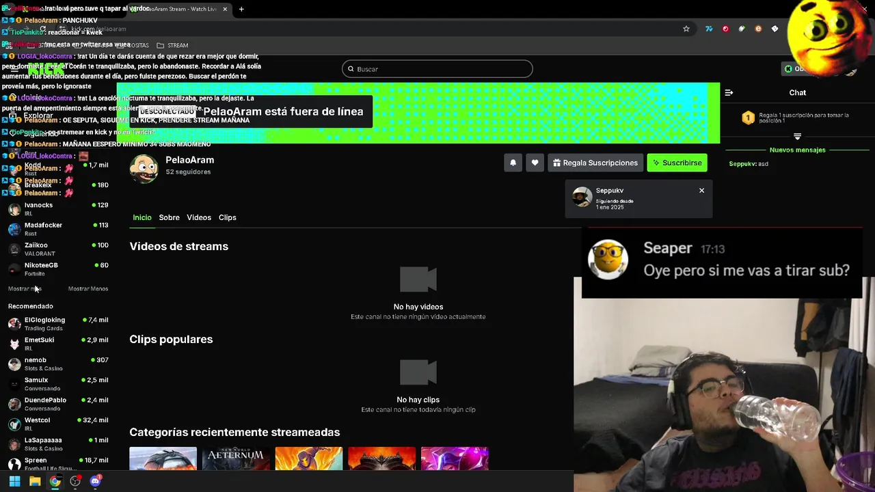Click the 'Videos de streams' heading
Screen dimensions: 875x492
178,246
